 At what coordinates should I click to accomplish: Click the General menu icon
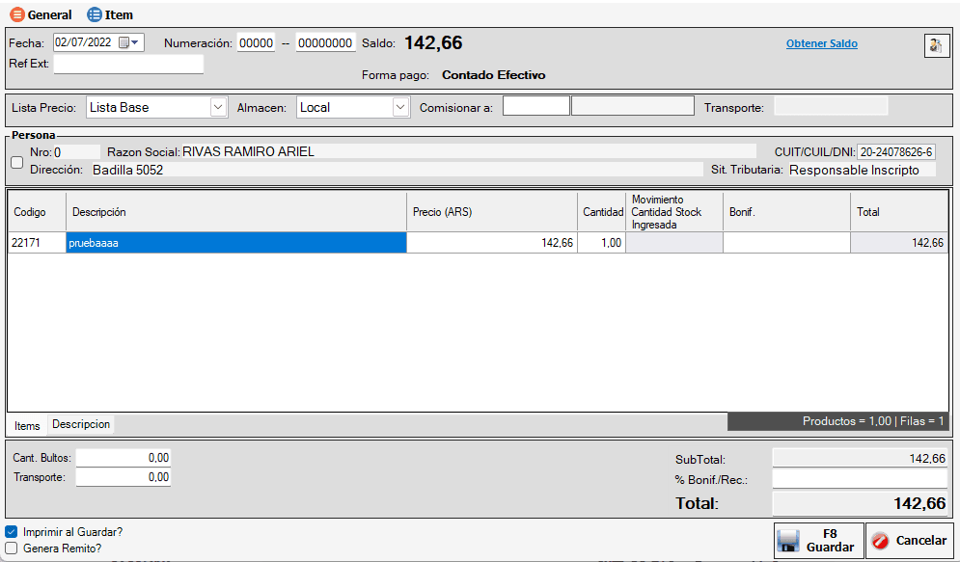16,14
